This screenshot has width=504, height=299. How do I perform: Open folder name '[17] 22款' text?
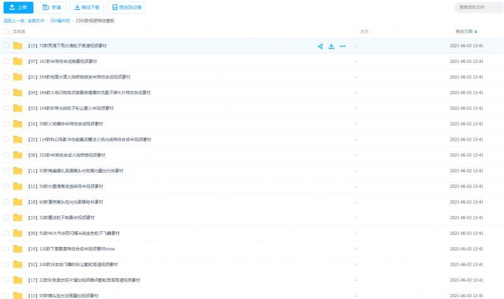[84, 280]
